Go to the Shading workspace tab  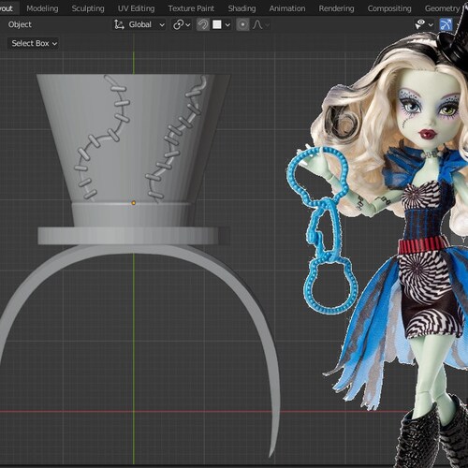pos(241,8)
